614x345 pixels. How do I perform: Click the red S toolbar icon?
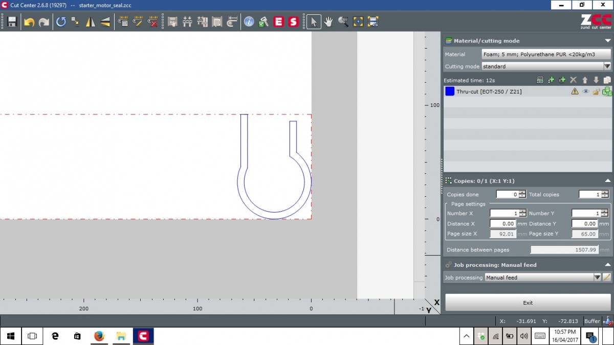coord(293,22)
